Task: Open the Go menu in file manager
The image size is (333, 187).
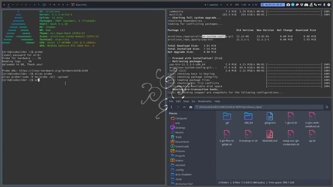Action: [x=193, y=101]
